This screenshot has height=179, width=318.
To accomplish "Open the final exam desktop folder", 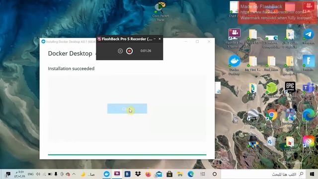I will (x=271, y=64).
